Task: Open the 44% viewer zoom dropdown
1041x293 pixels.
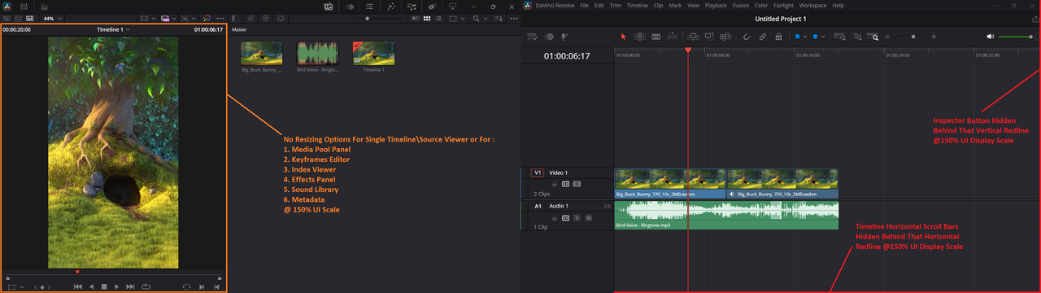Action: (53, 19)
